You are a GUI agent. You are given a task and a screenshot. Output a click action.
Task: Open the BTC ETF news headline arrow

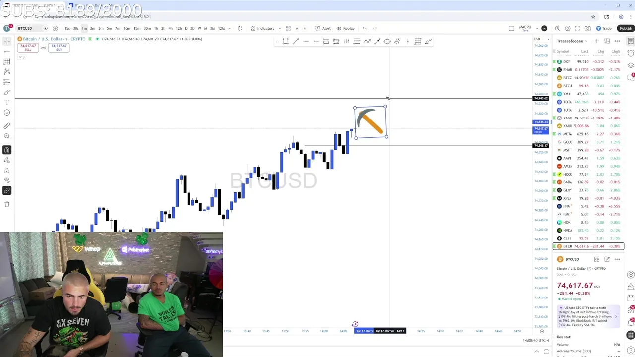pyautogui.click(x=616, y=316)
